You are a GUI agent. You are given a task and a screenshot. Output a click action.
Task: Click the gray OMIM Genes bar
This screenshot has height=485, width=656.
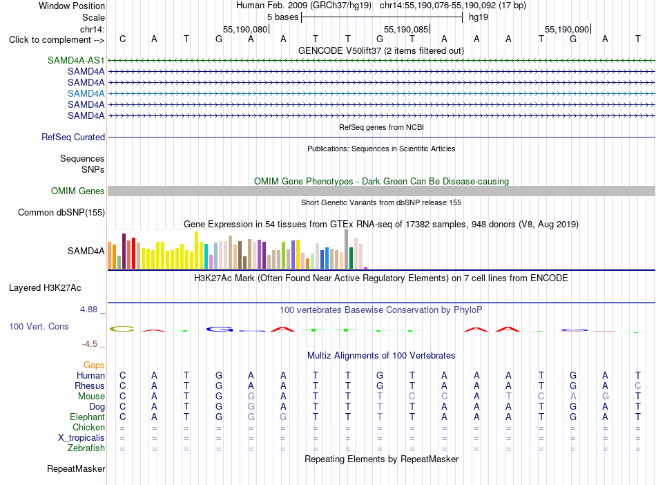pos(381,191)
